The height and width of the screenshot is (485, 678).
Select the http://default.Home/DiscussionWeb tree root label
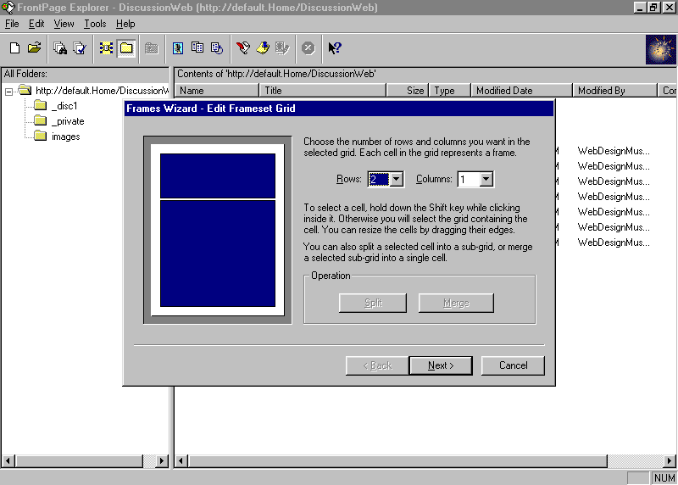(102, 91)
